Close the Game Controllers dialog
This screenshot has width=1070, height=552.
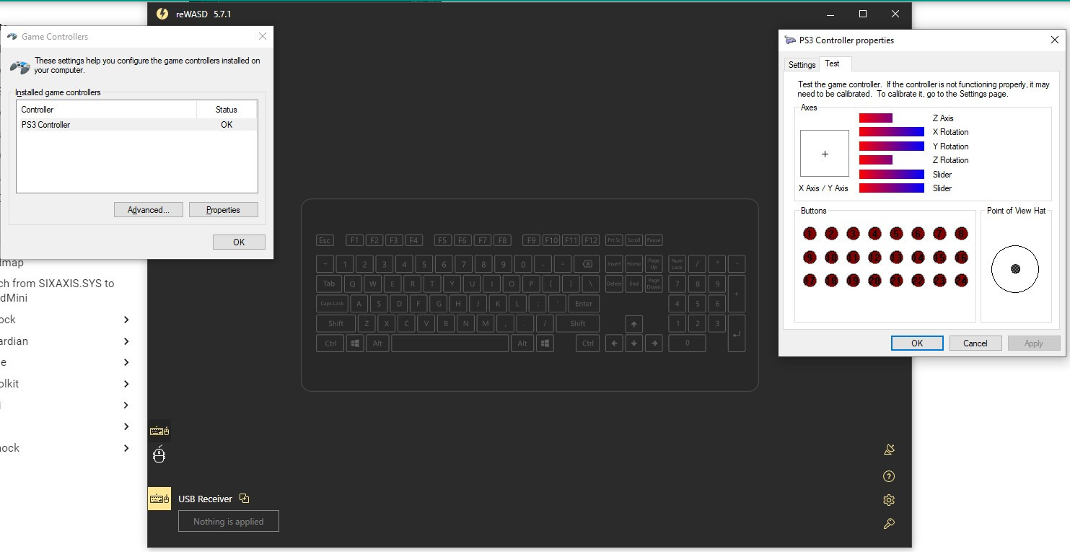pos(263,36)
